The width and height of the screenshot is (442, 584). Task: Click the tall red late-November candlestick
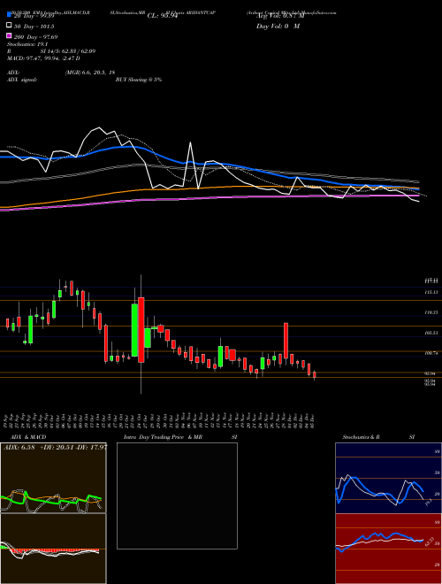[286, 341]
